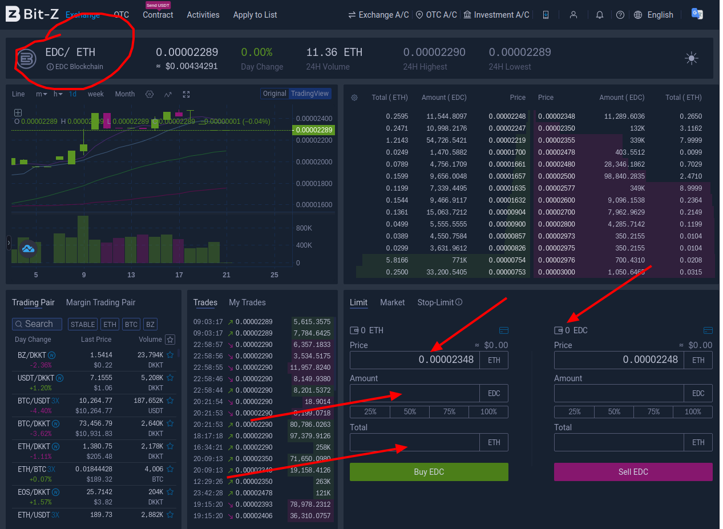Favorite the BZ/DKKT pair star
Screen dimensions: 723x529
click(x=170, y=355)
